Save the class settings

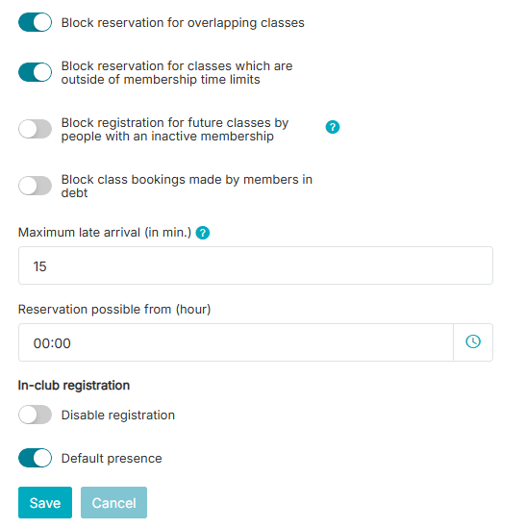(45, 502)
